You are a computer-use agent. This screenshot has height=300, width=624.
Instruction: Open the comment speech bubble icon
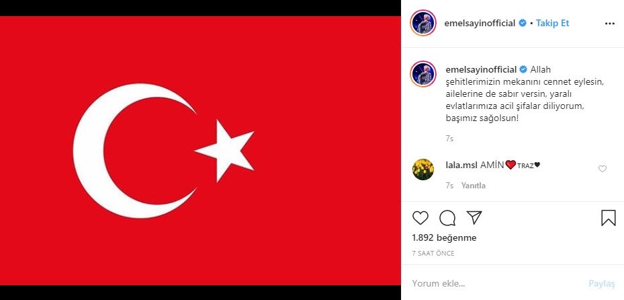click(447, 218)
